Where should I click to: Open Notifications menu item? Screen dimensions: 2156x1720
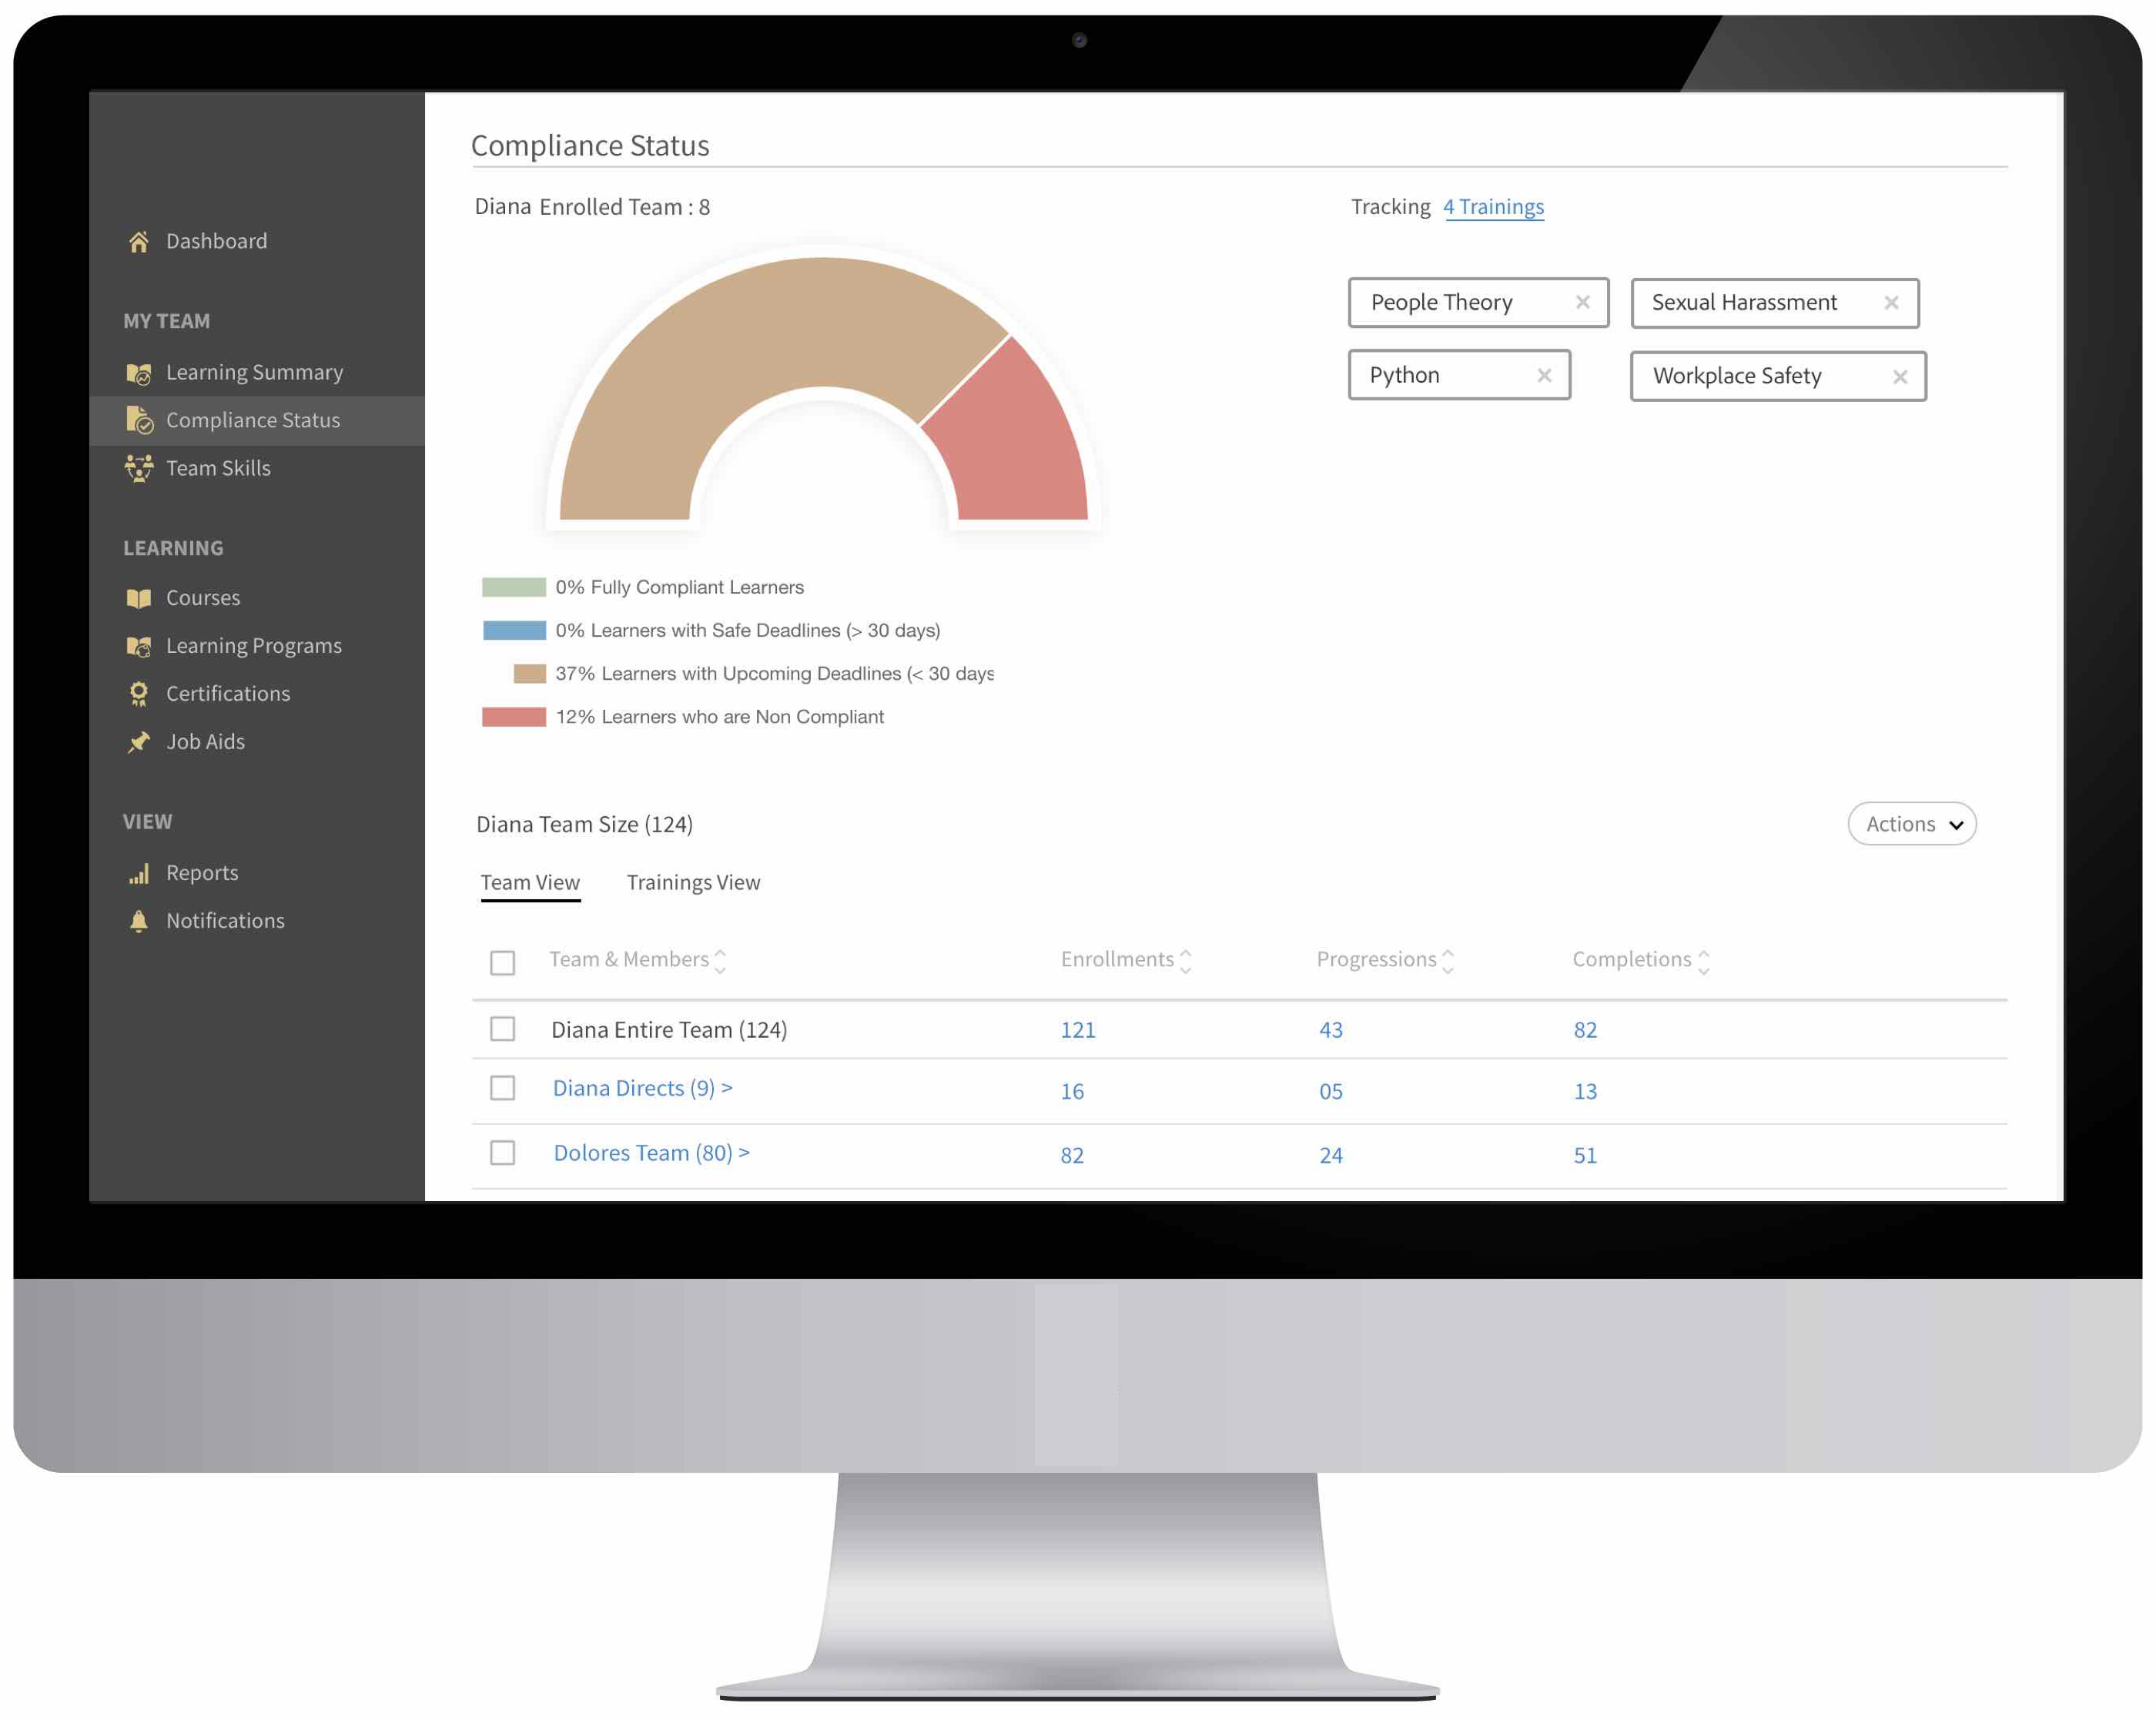click(x=225, y=921)
